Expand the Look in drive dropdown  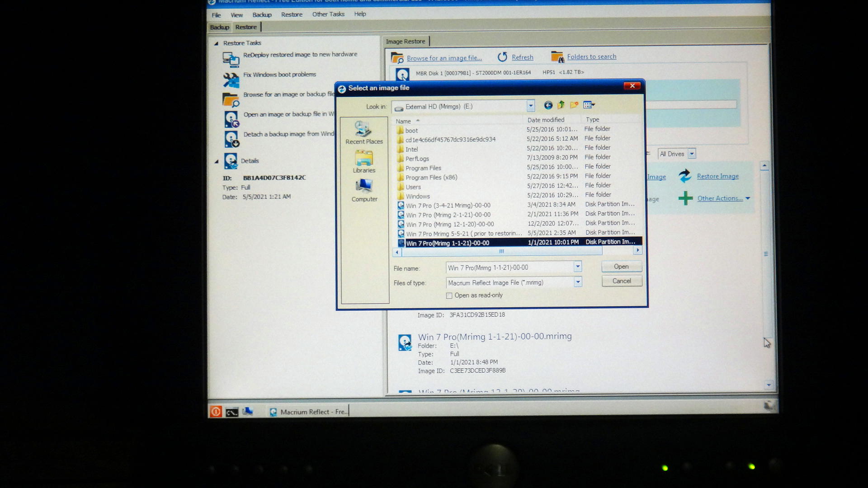(x=531, y=106)
